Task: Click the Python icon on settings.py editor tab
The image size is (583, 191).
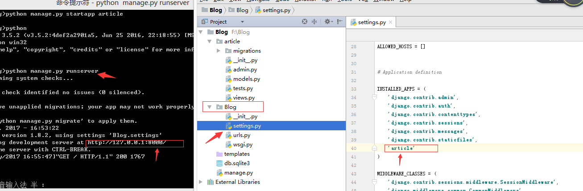Action: pyautogui.click(x=354, y=22)
